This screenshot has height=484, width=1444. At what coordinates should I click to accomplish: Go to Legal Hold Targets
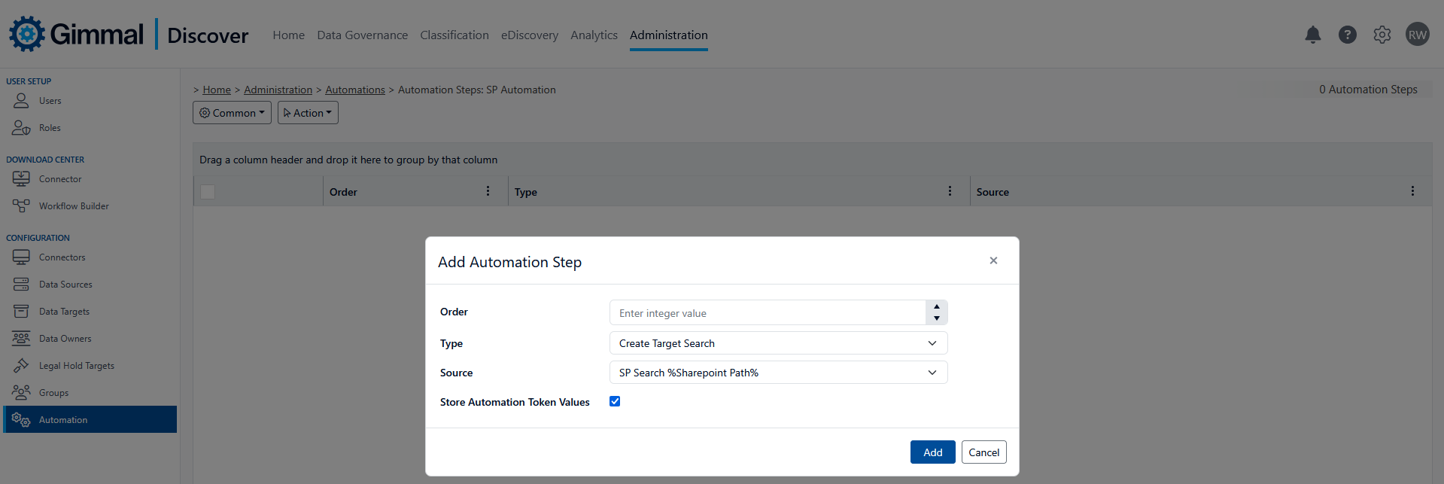pyautogui.click(x=76, y=366)
